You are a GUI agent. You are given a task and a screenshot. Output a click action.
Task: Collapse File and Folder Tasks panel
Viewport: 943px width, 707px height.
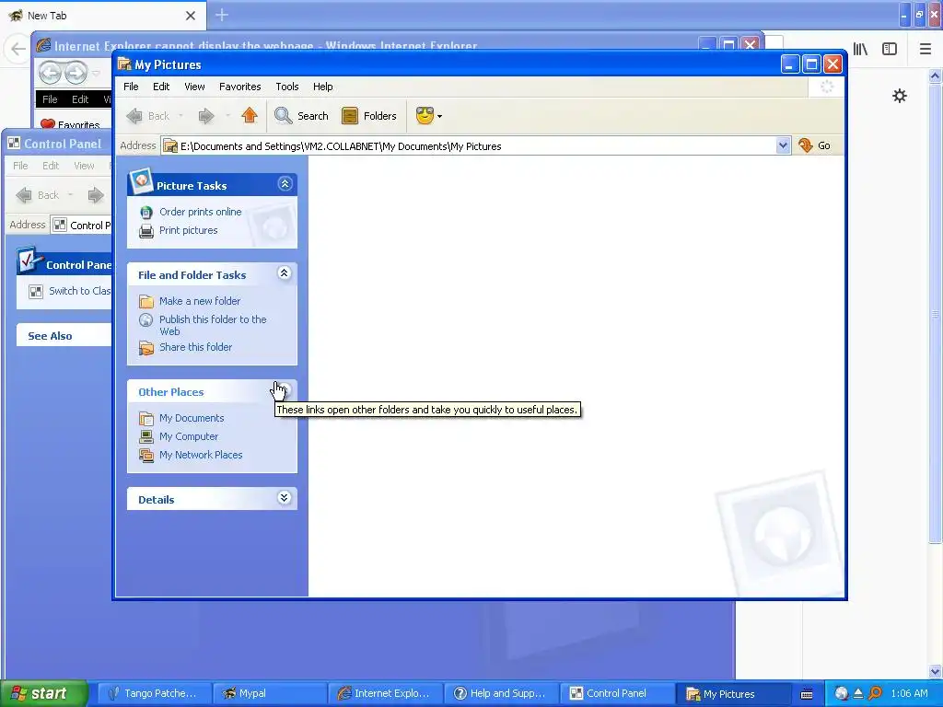pyautogui.click(x=285, y=272)
